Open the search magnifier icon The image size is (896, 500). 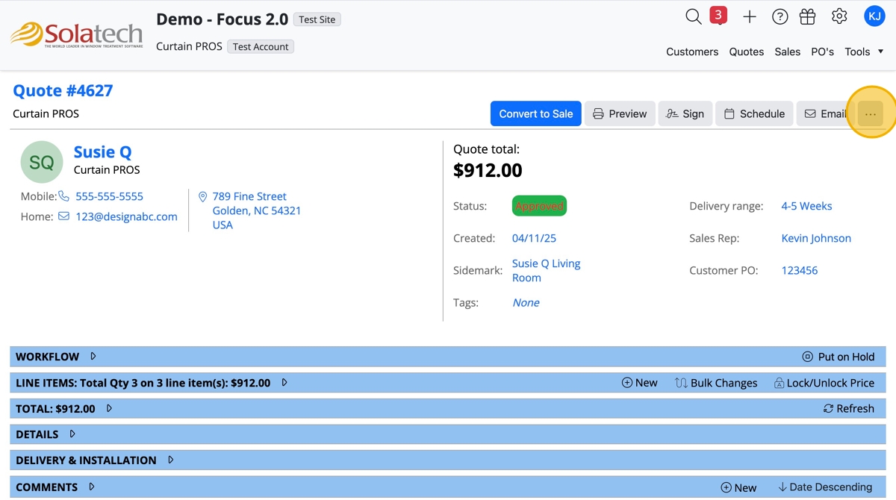tap(693, 16)
